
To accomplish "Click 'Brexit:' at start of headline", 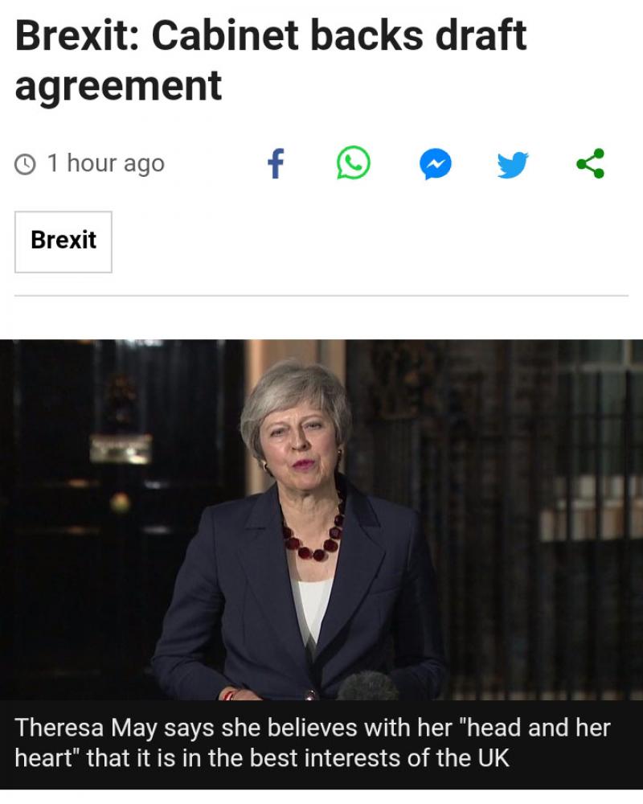I will click(x=77, y=36).
